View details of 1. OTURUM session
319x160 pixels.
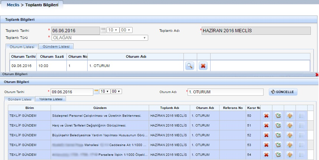(190, 66)
